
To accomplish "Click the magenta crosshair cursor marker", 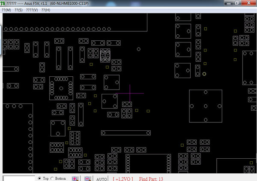I will [x=130, y=93].
